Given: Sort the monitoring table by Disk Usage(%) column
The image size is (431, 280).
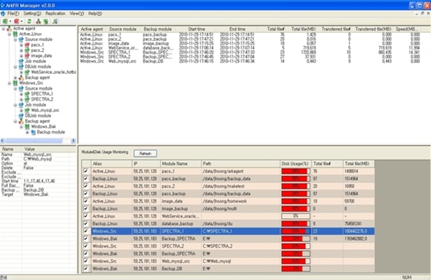Looking at the screenshot, I should (295, 164).
